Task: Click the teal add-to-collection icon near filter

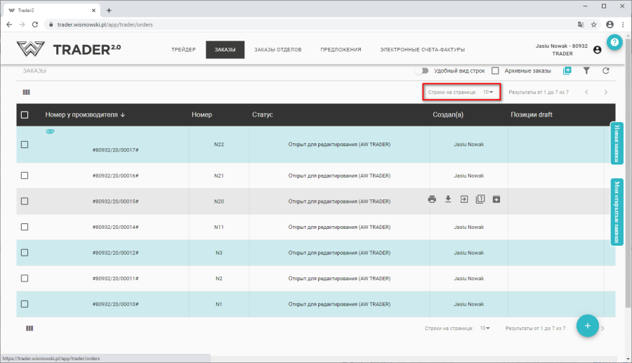Action: tap(567, 71)
